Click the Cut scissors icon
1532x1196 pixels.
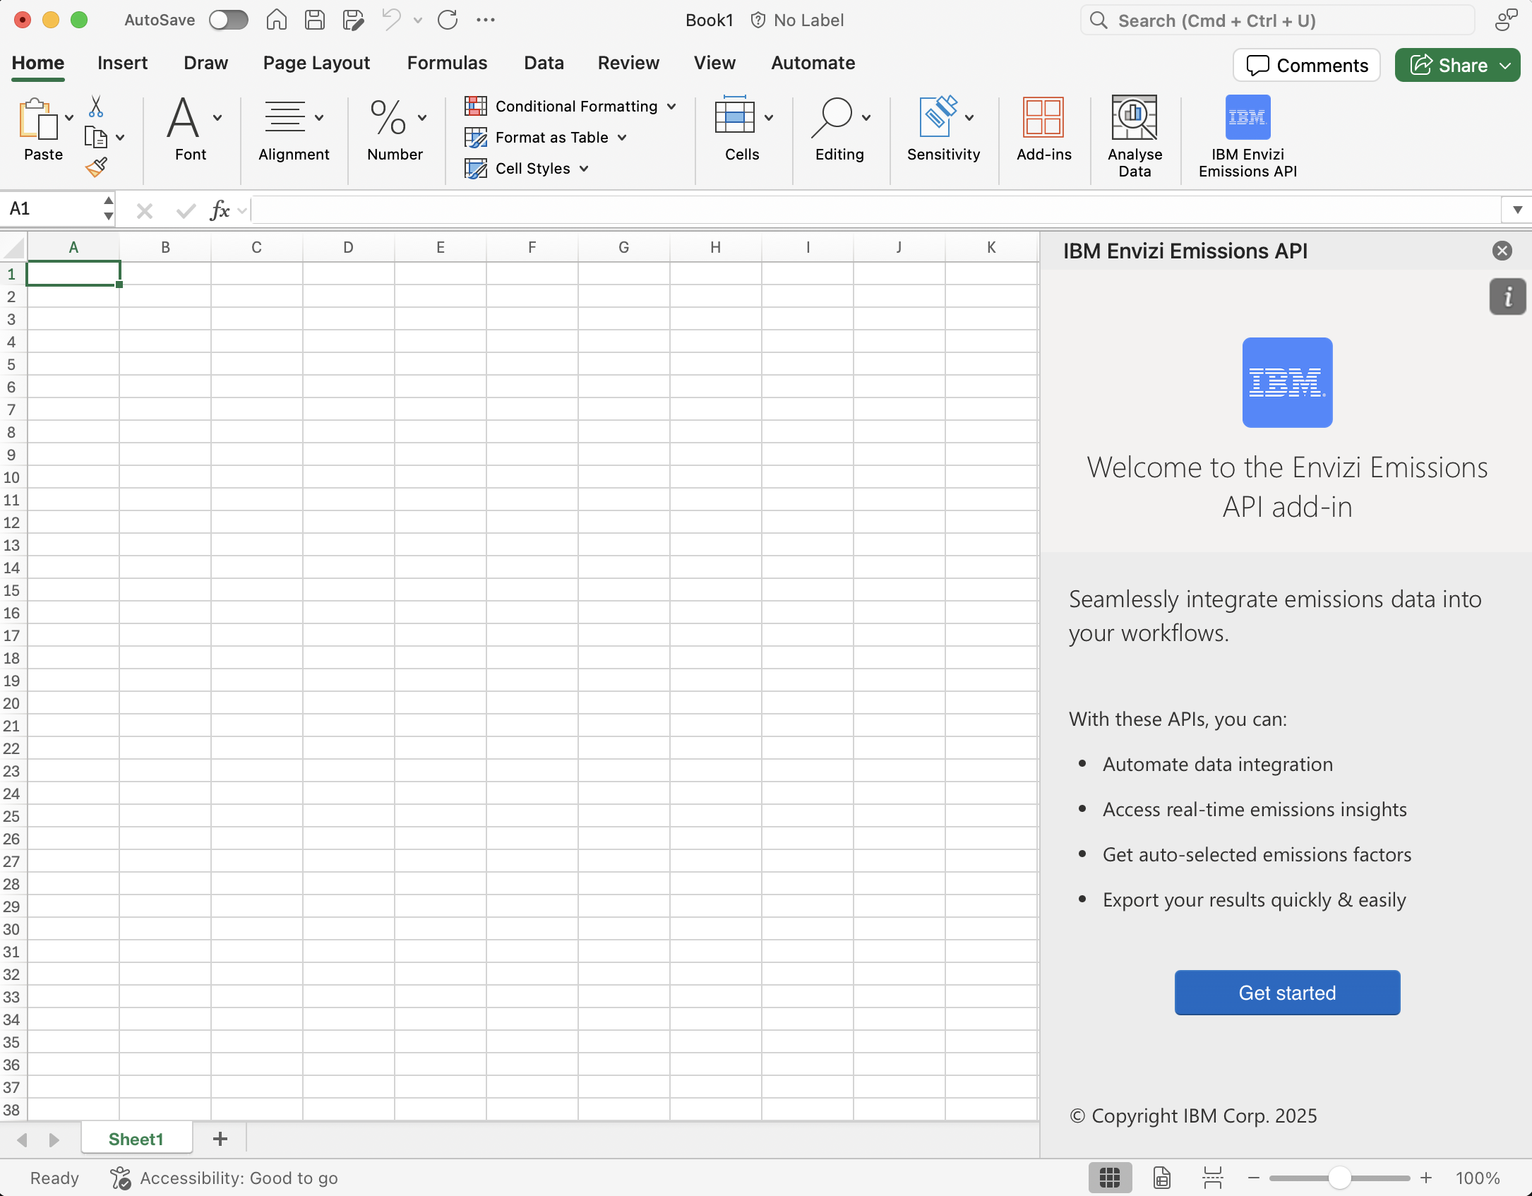tap(96, 107)
